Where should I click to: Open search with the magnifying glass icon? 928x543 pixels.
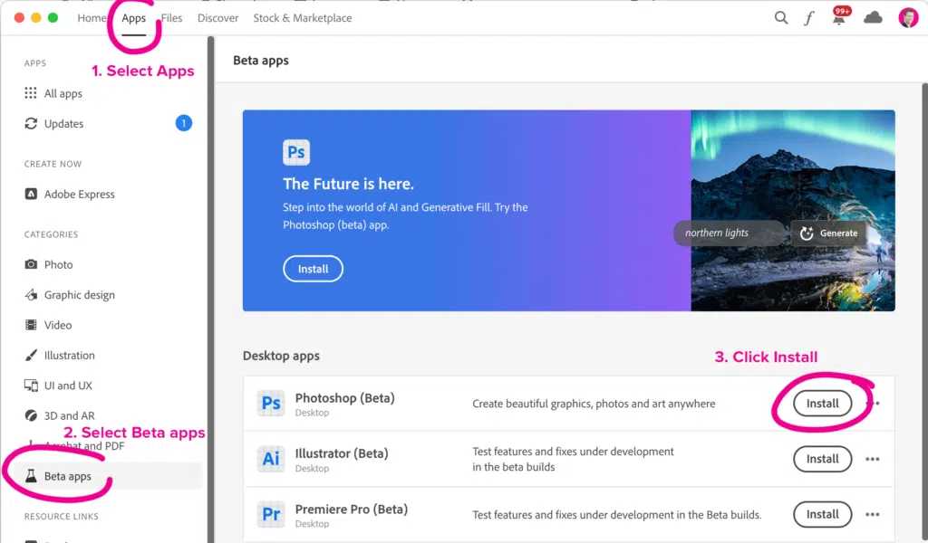(x=780, y=17)
